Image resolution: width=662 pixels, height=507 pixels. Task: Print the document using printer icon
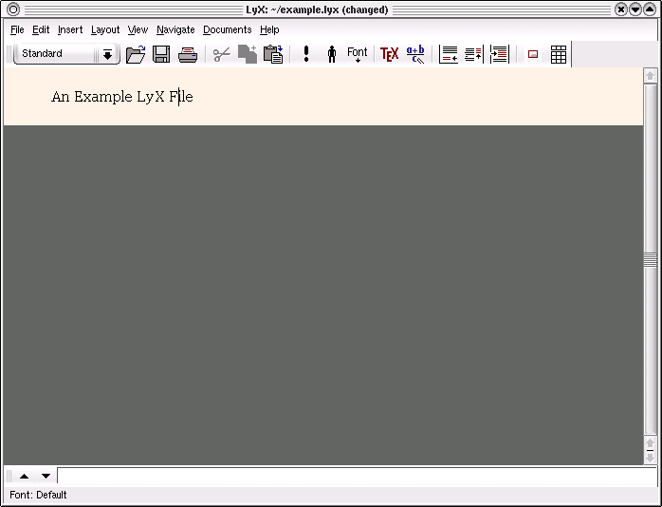point(188,54)
